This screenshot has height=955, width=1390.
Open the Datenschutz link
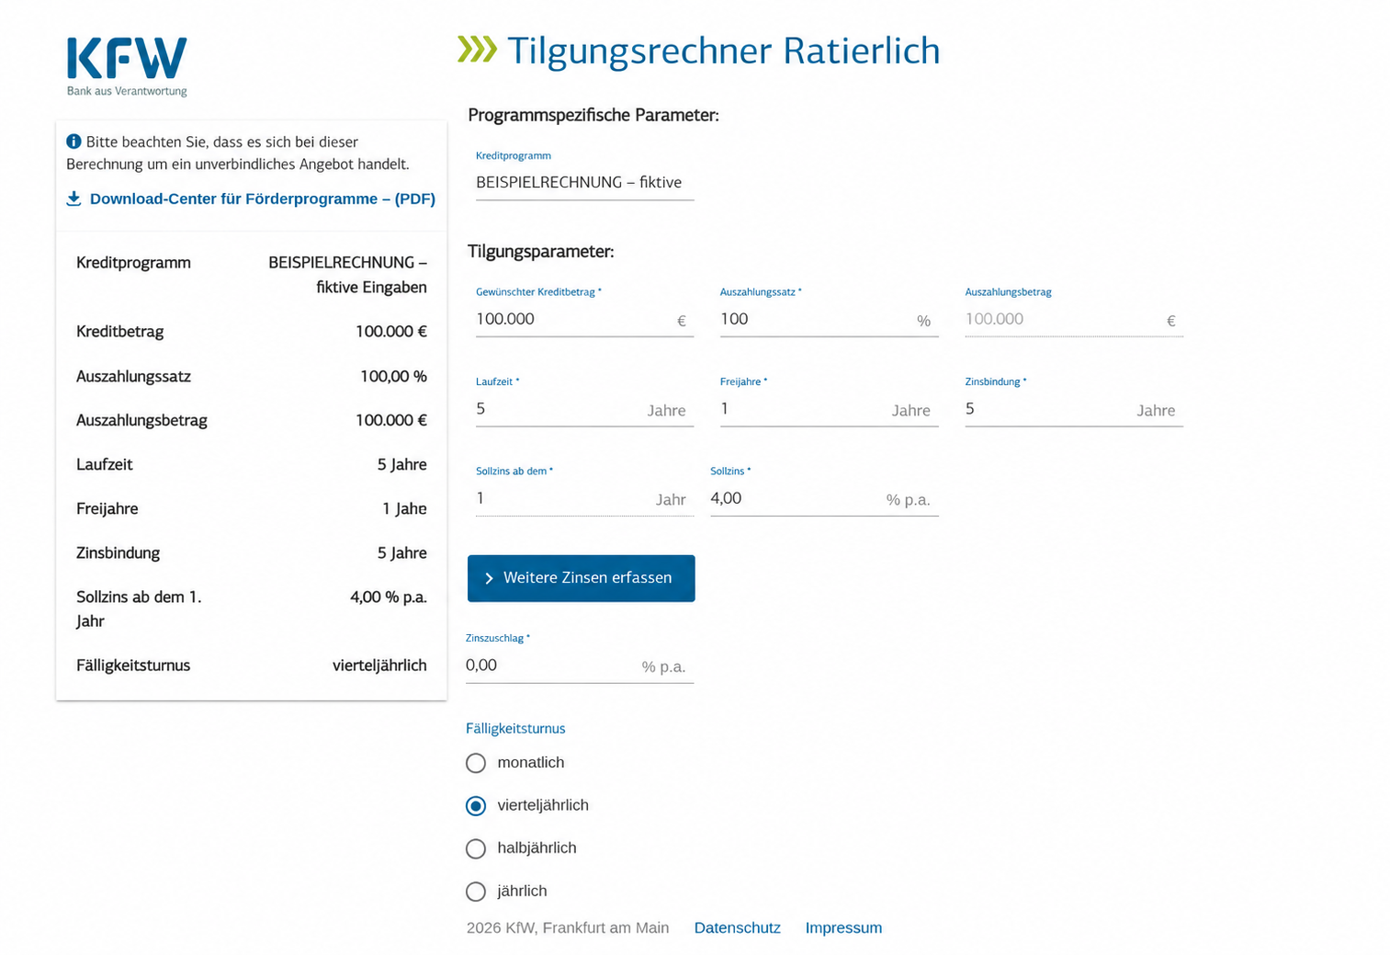[x=737, y=928]
